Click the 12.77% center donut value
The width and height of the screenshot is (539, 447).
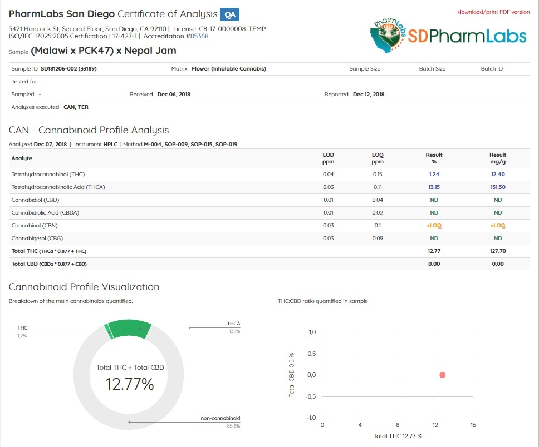click(130, 384)
